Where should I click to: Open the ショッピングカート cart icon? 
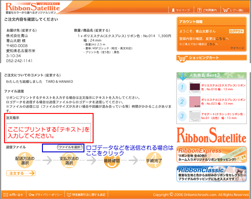point(183,59)
